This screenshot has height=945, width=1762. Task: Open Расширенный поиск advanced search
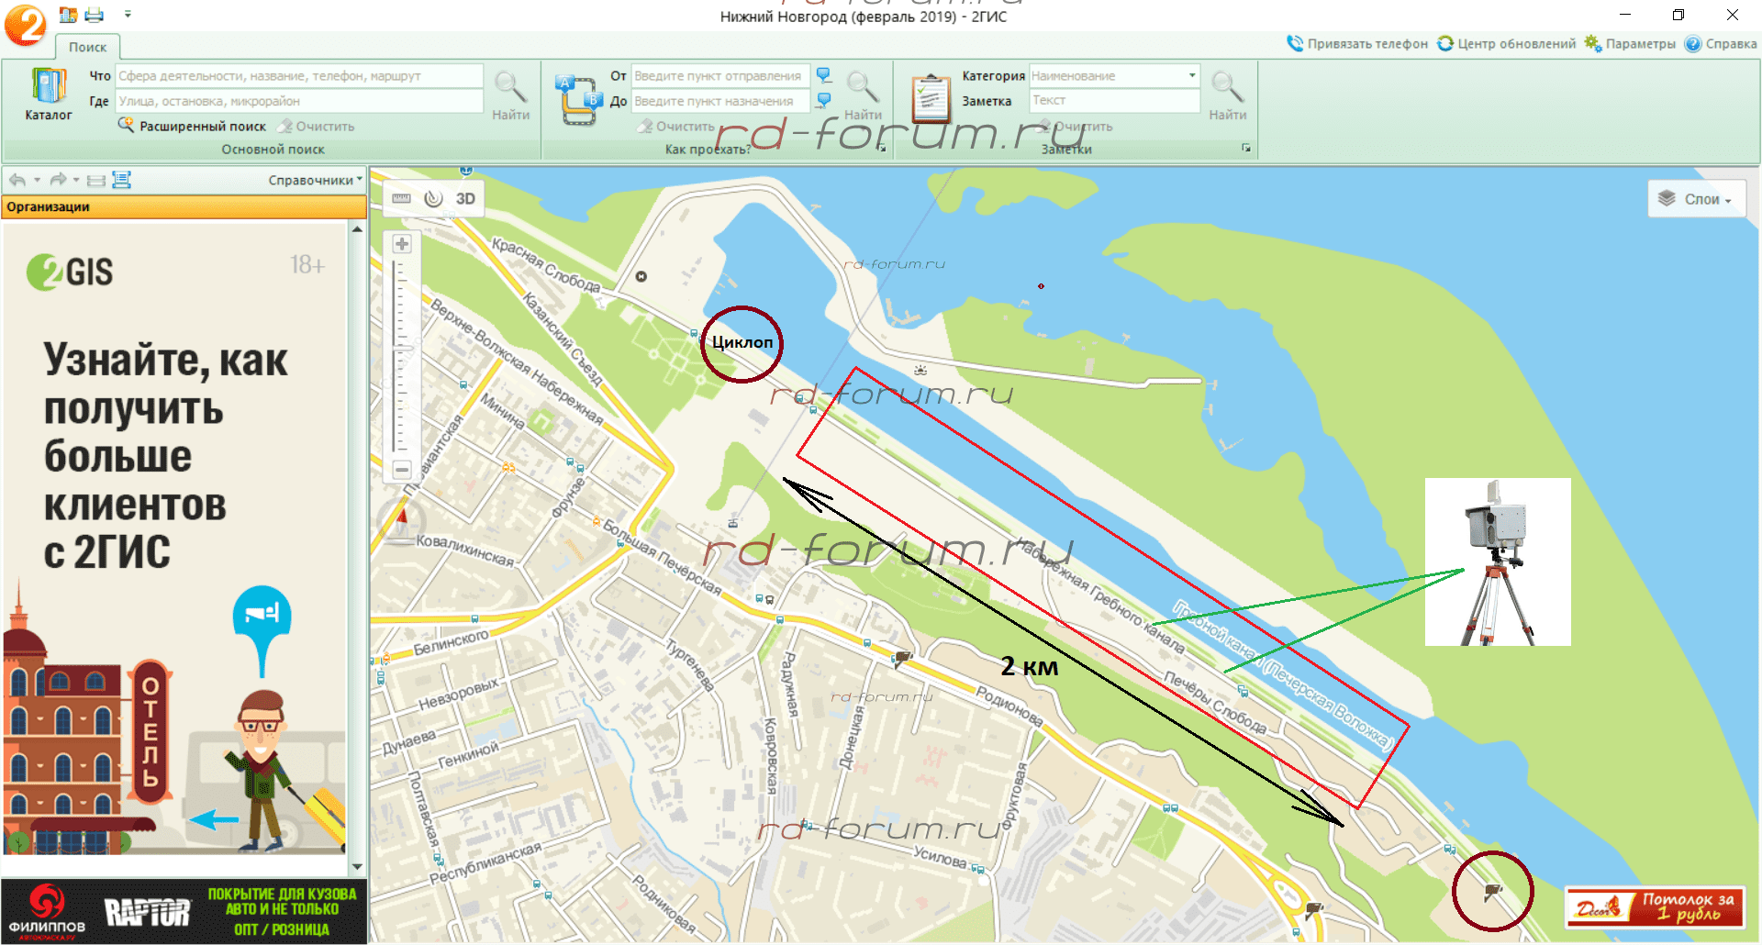point(192,127)
